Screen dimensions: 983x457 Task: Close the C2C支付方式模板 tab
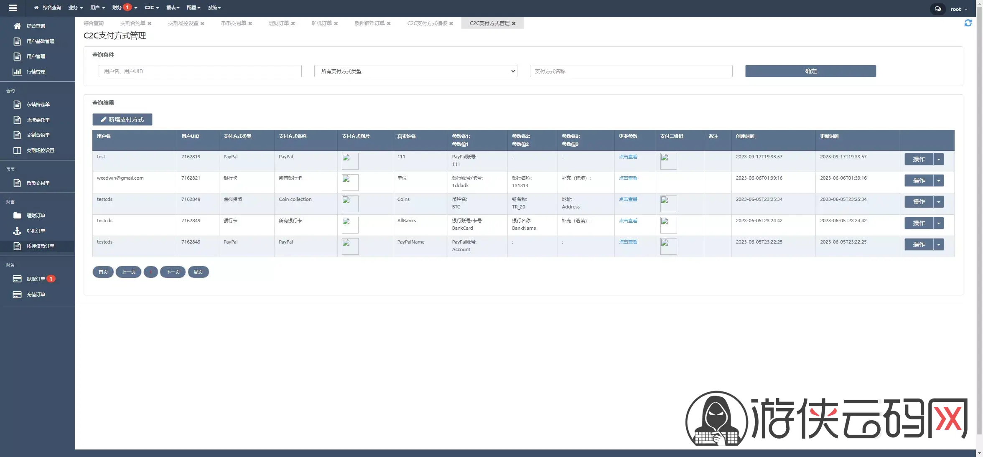451,23
